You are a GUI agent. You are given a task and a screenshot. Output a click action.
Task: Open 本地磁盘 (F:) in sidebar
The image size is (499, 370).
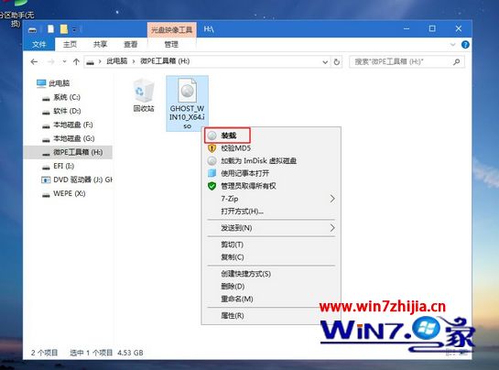tap(68, 125)
